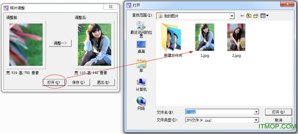Go up one folder level
The width and height of the screenshot is (298, 134).
tap(249, 16)
